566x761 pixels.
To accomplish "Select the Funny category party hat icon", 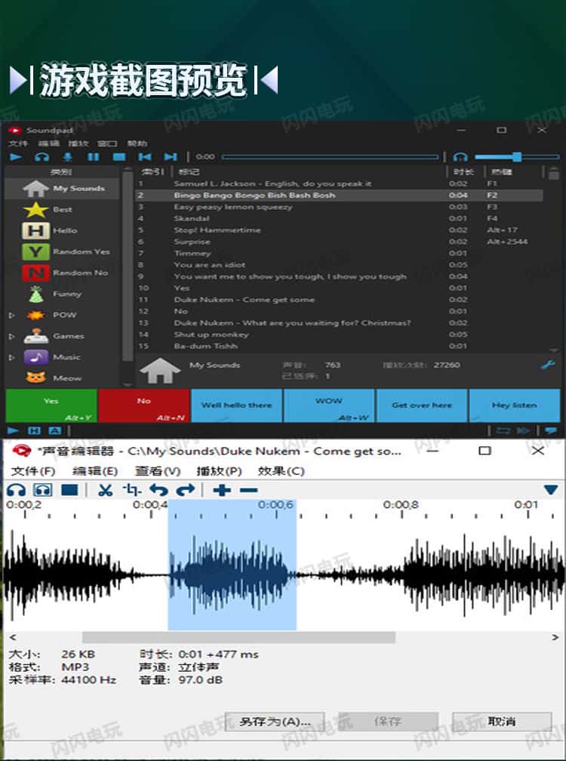I will (x=36, y=294).
